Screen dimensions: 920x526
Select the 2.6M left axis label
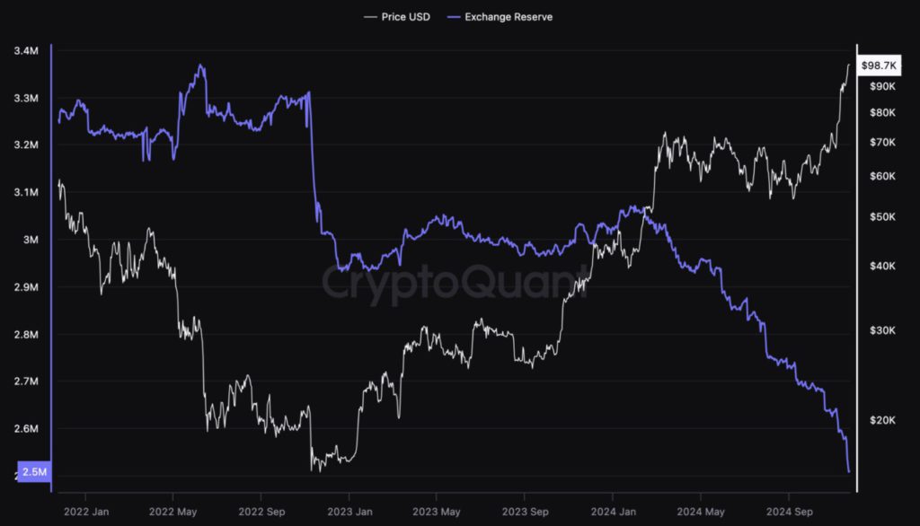click(27, 429)
